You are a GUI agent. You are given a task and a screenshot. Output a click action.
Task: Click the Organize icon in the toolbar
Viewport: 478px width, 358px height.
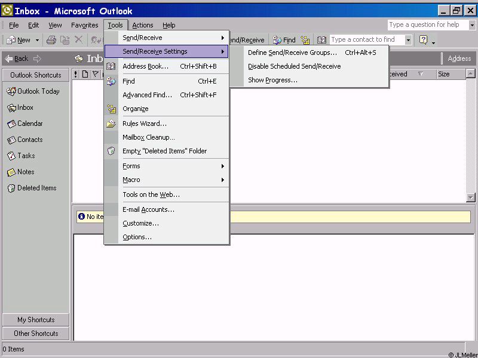(x=305, y=40)
